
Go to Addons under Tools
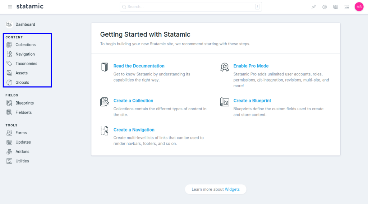(22, 152)
